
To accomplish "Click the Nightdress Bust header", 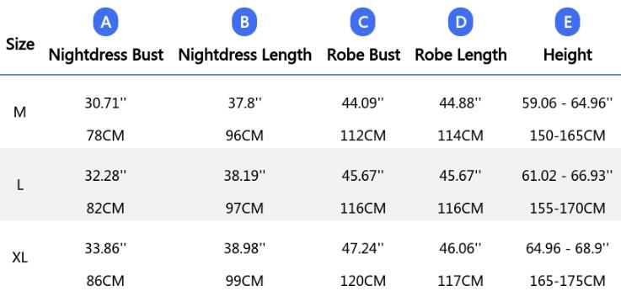I will (x=105, y=55).
